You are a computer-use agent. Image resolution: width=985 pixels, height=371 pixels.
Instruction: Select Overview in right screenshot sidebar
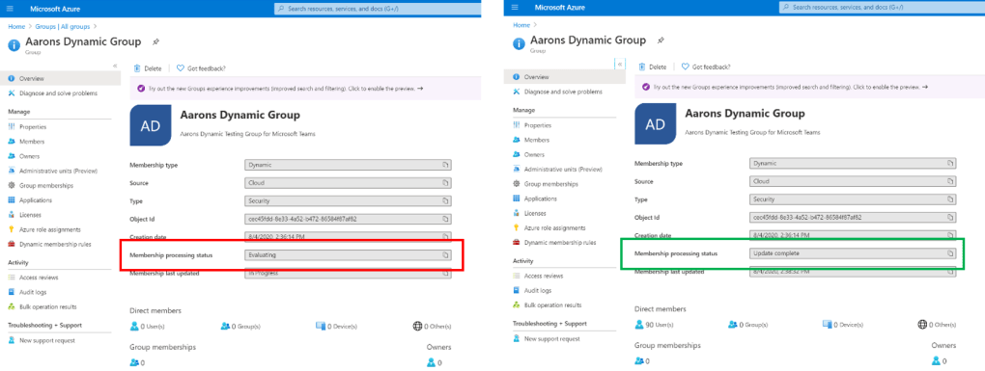(x=565, y=76)
